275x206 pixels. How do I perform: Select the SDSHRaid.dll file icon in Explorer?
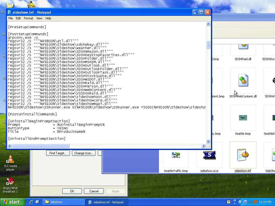tap(243, 47)
